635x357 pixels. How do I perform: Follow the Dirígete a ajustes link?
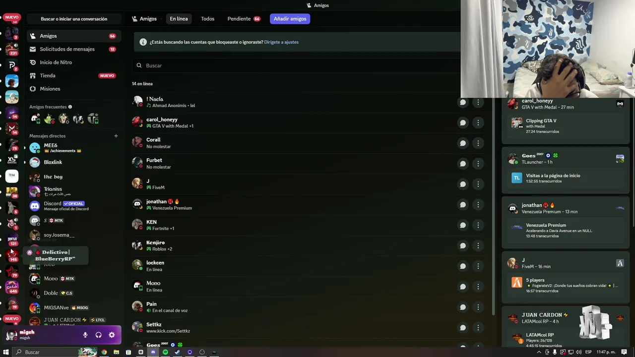pyautogui.click(x=281, y=42)
